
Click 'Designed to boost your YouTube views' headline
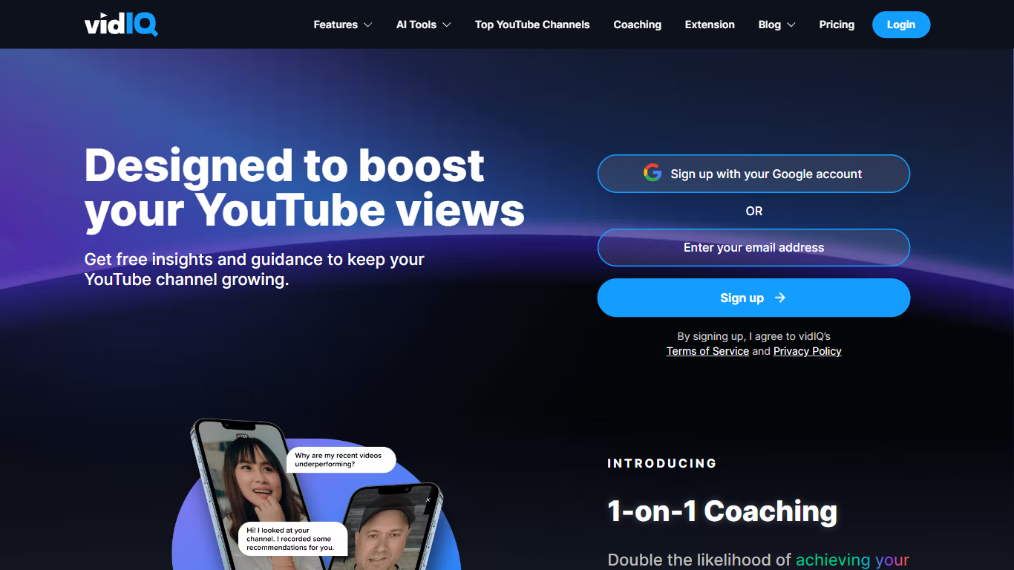coord(304,187)
